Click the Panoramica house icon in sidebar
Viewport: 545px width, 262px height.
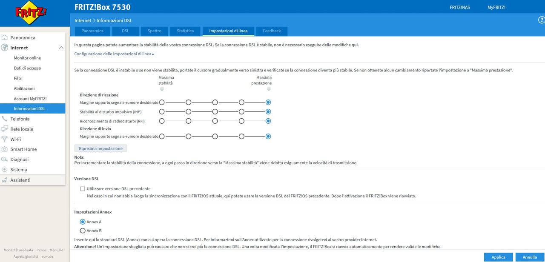tap(5, 37)
